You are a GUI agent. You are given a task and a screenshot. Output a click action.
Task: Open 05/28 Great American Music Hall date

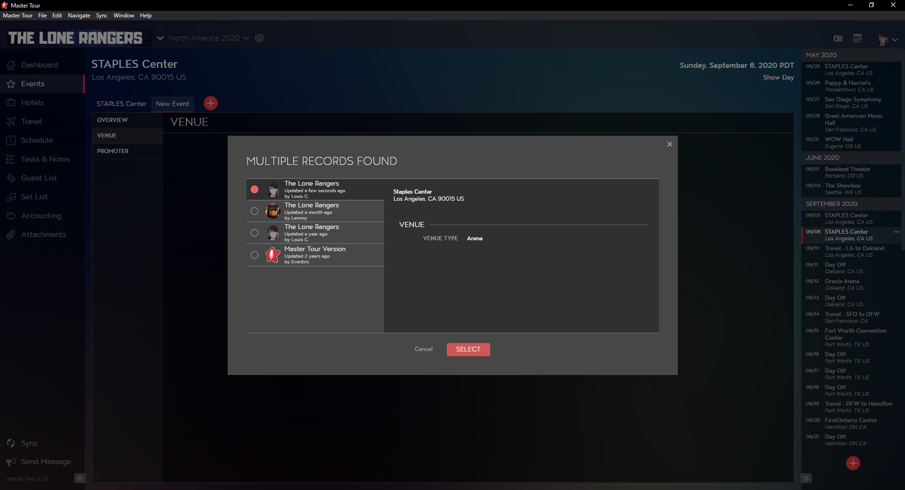point(851,122)
